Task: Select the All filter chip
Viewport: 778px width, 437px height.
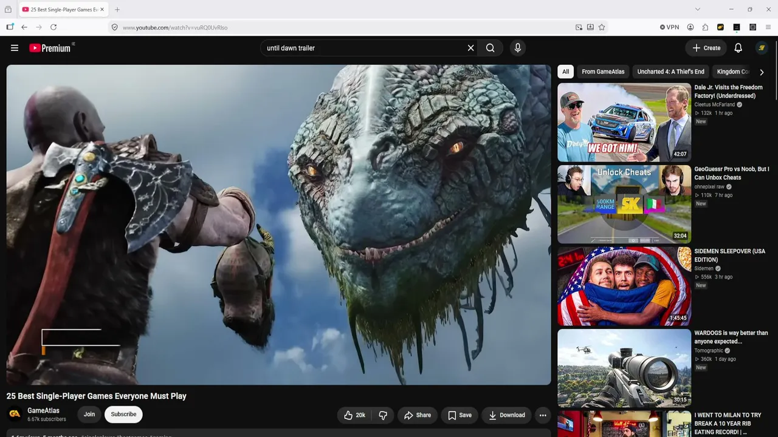Action: (565, 72)
